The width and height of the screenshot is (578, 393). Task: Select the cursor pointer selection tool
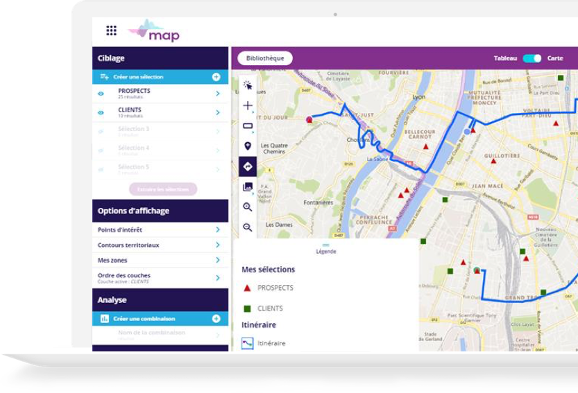[x=248, y=85]
